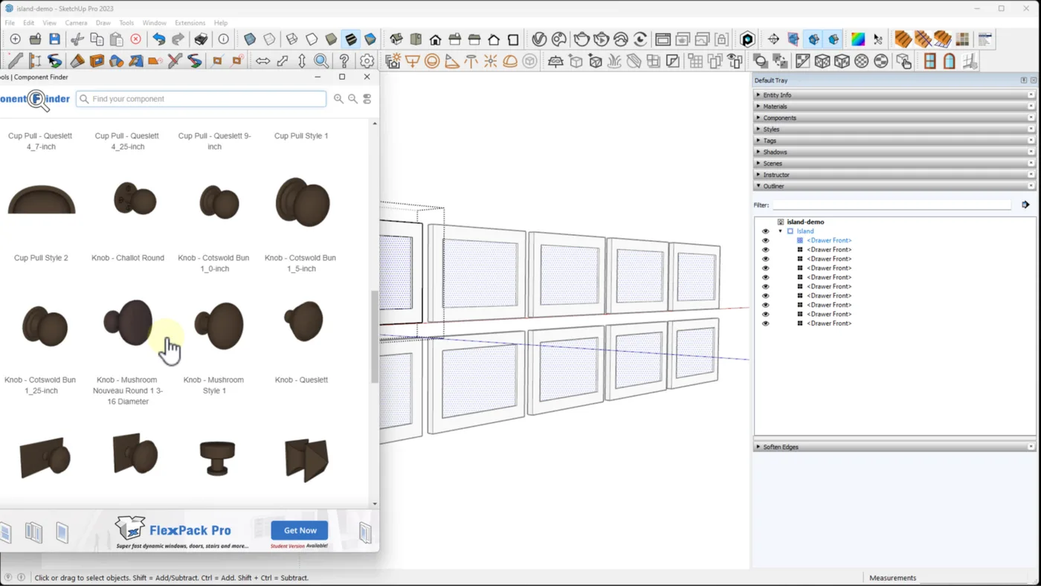The height and width of the screenshot is (586, 1041).
Task: Click the red circled X Erase icon
Action: pyautogui.click(x=135, y=39)
